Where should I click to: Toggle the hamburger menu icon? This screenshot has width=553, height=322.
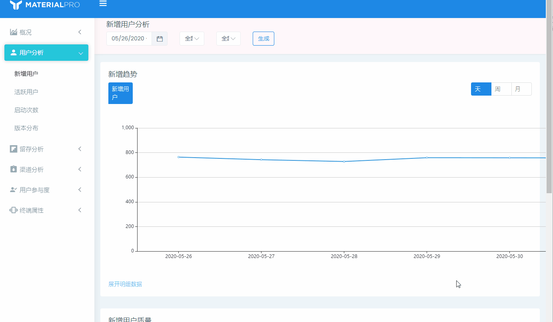(x=103, y=4)
